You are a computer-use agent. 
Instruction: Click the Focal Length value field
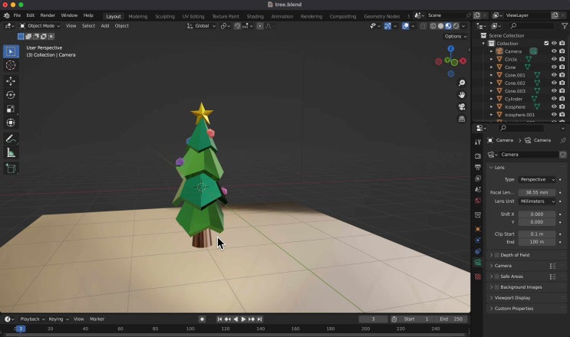click(537, 192)
